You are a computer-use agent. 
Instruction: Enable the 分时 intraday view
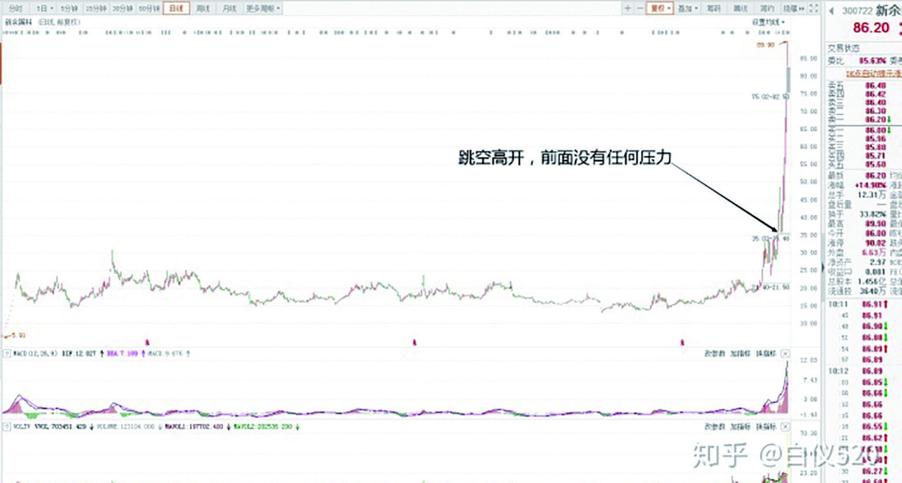pyautogui.click(x=14, y=8)
